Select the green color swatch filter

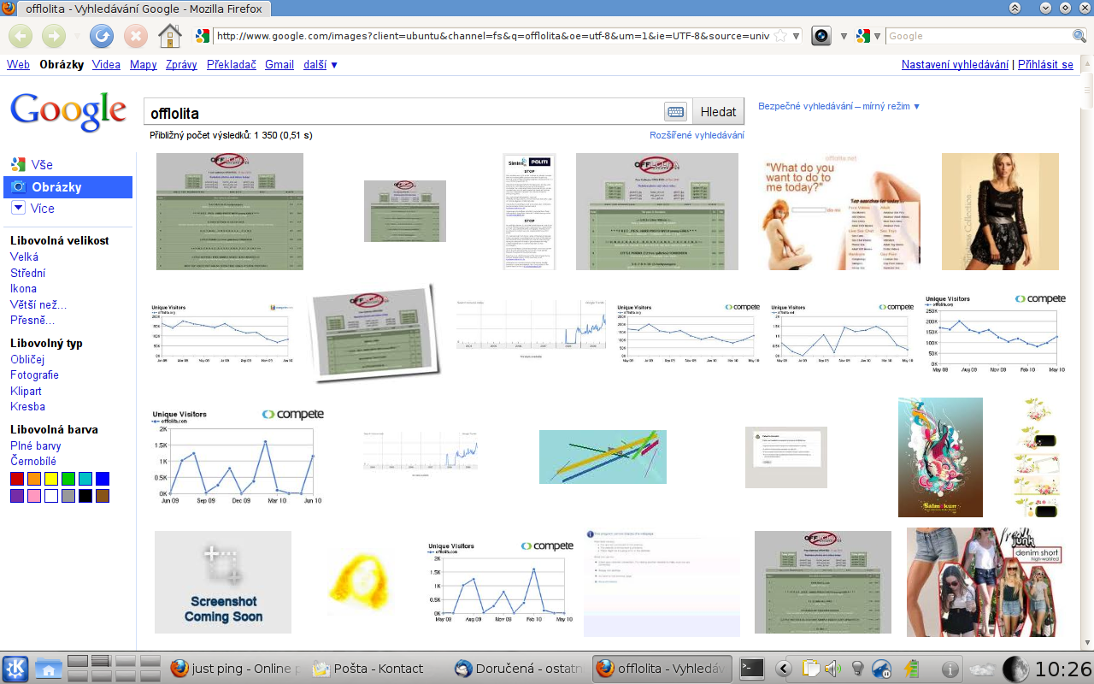pos(68,479)
